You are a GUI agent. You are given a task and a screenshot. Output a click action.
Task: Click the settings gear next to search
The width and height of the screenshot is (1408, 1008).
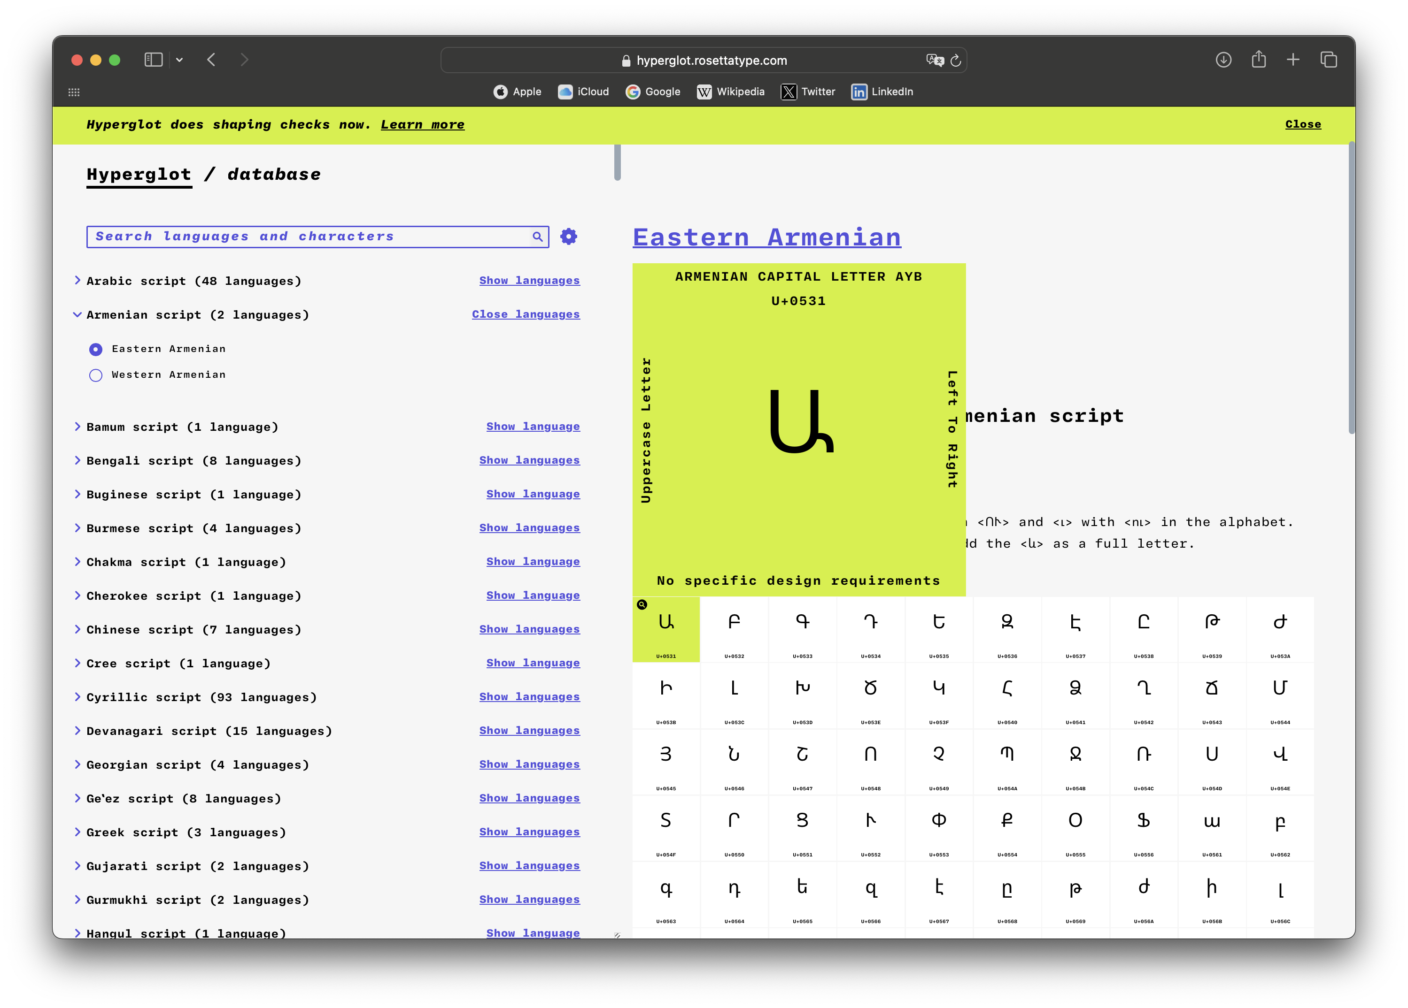click(568, 237)
